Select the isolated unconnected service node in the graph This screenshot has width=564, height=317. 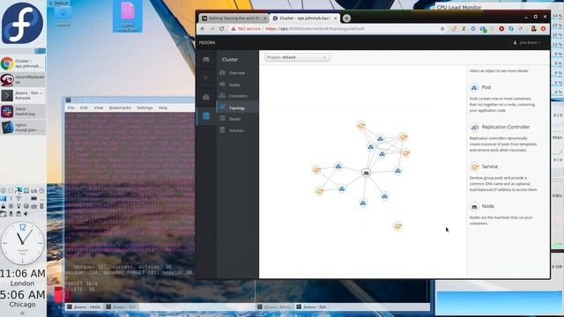point(397,226)
